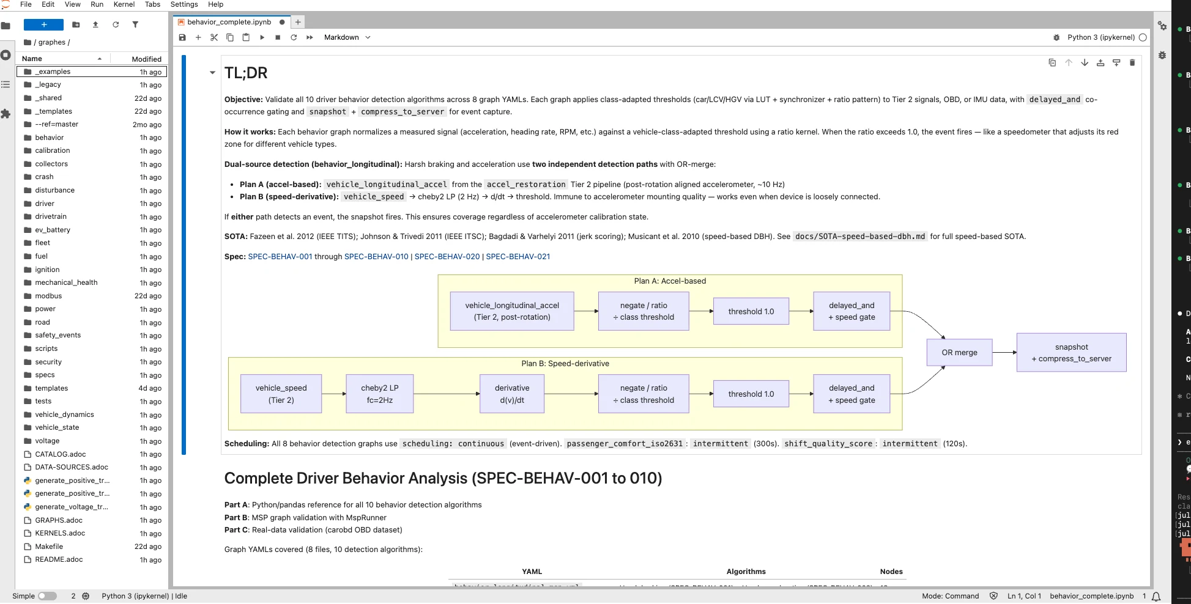Open the Tabs menu
Viewport: 1191px width, 604px height.
tap(152, 4)
